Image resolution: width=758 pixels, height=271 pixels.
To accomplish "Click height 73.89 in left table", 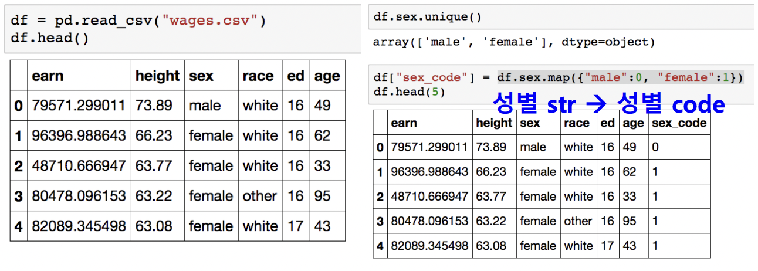I will [x=154, y=106].
